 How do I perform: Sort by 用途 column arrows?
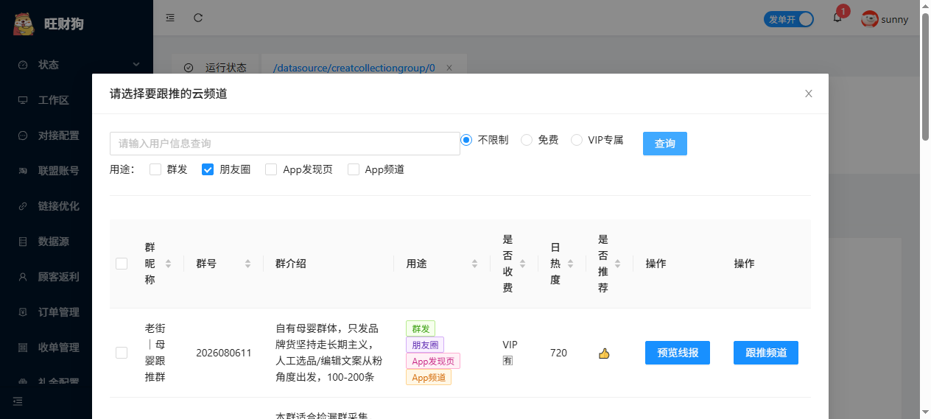[x=474, y=264]
